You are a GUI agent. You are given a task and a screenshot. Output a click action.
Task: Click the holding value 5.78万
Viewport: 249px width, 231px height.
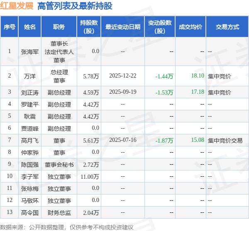[91, 76]
